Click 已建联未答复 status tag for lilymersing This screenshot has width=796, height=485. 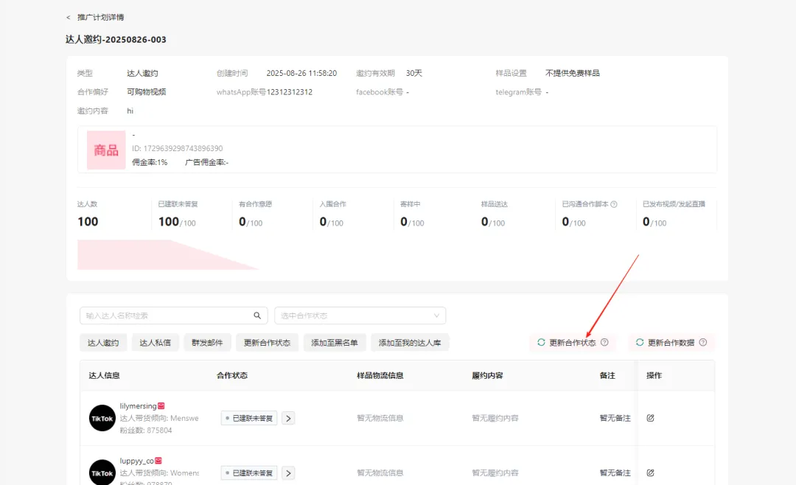pos(249,419)
